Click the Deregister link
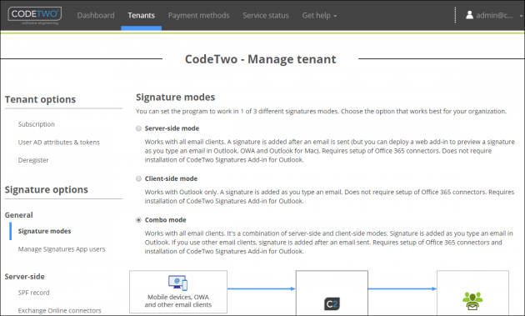This screenshot has width=525, height=316. click(33, 160)
